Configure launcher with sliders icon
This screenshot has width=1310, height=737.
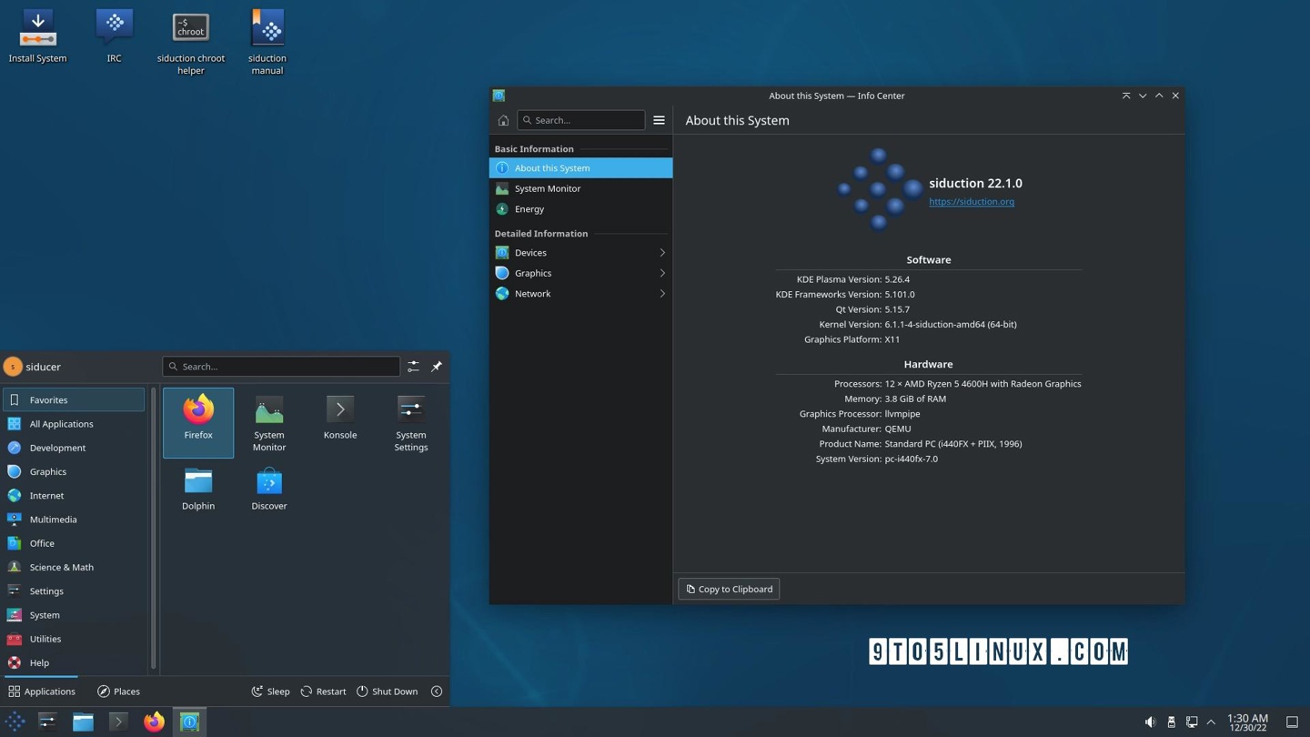[x=413, y=367]
